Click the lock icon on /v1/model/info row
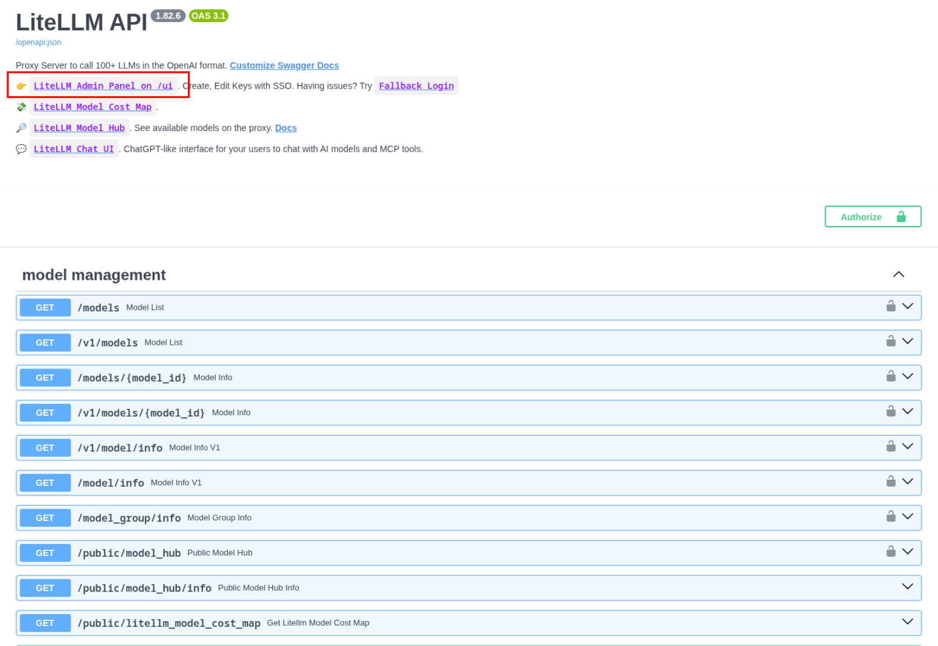Viewport: 938px width, 646px height. 891,446
